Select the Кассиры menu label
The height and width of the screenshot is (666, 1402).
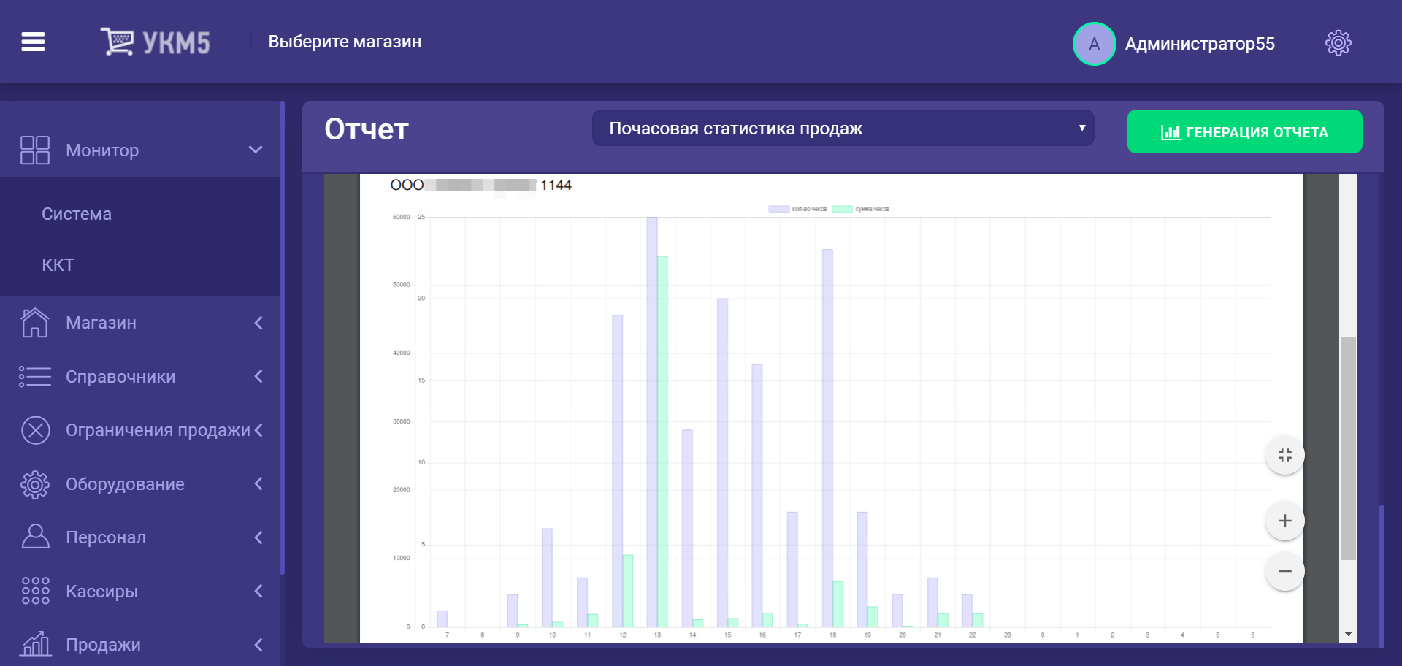click(x=101, y=592)
